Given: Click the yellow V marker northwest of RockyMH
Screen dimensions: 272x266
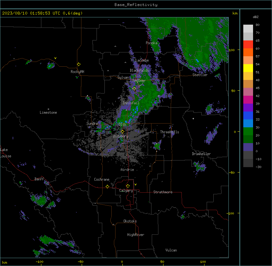Looking at the screenshot, I should pyautogui.click(x=55, y=58).
